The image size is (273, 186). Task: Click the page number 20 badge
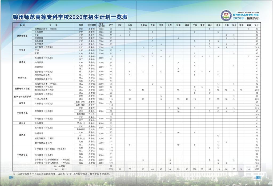point(12,177)
